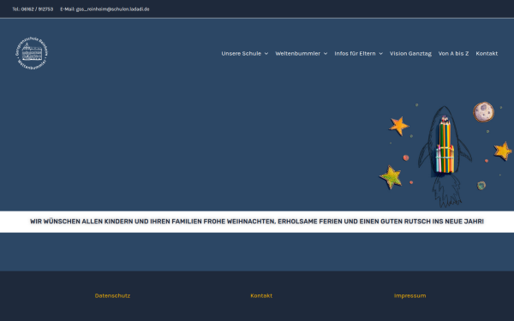Click the orange star left of the rocket
Image resolution: width=514 pixels, height=321 pixels.
(398, 126)
